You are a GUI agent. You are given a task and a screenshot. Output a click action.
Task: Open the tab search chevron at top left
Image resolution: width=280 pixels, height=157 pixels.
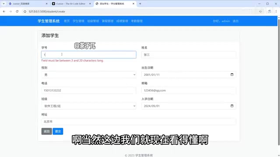click(x=3, y=3)
